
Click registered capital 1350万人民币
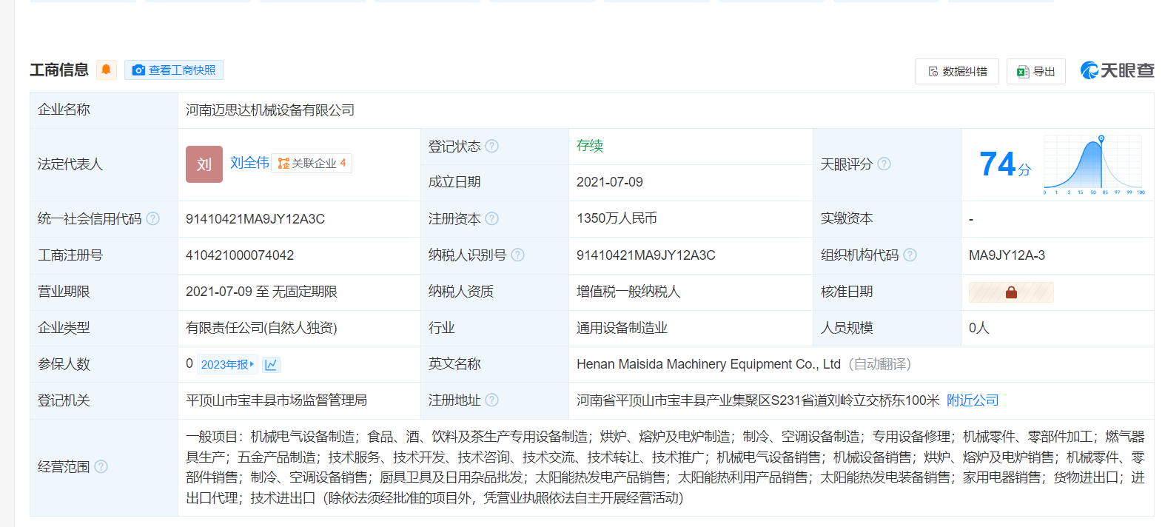click(x=617, y=218)
